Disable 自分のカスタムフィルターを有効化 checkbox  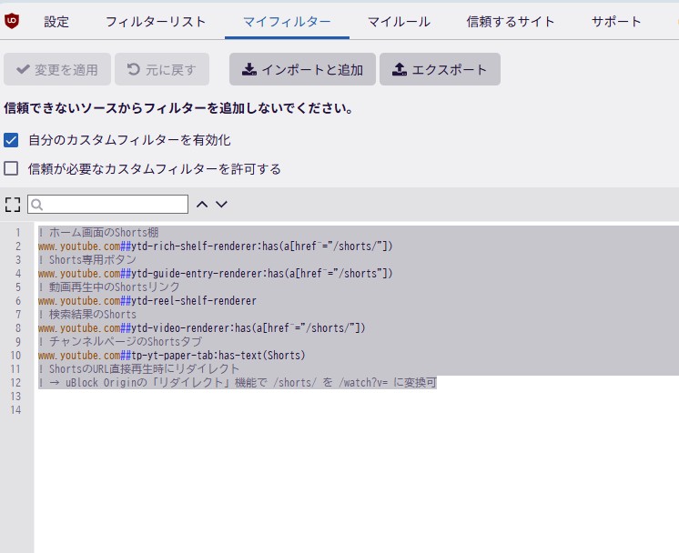point(11,140)
